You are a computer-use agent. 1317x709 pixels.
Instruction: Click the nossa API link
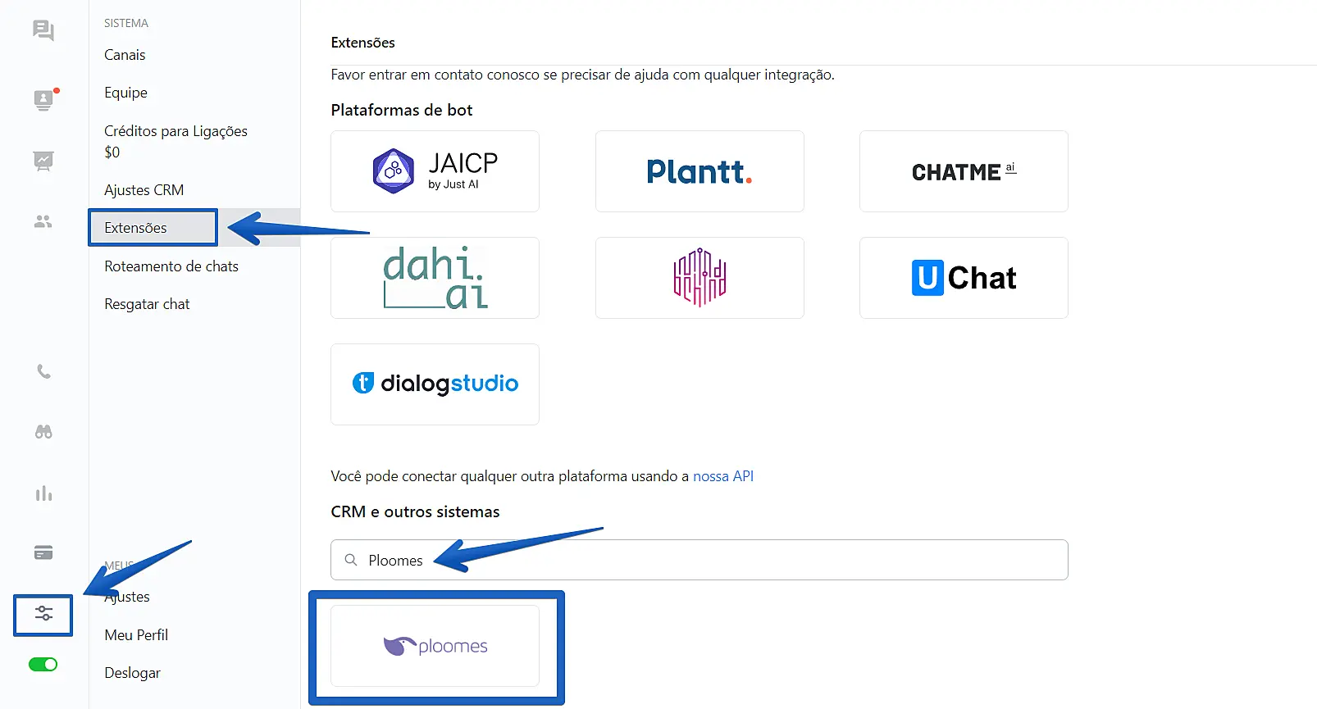point(723,476)
